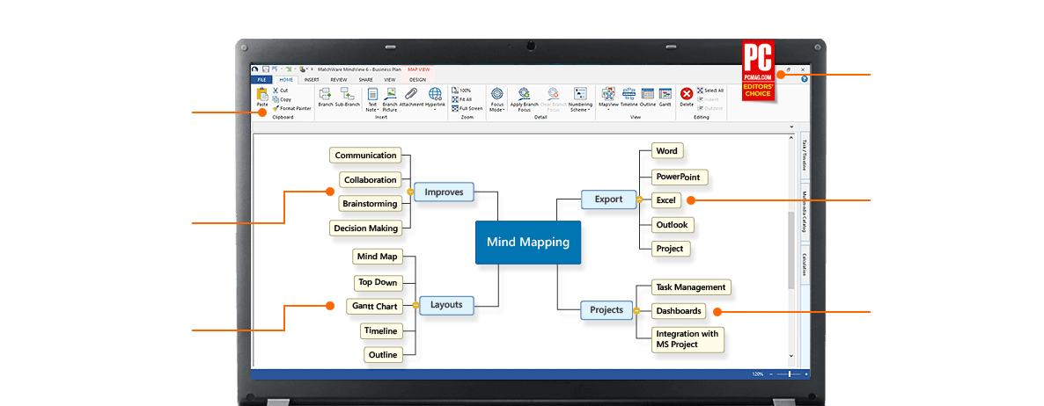Open the DESIGN tab under Map View
This screenshot has width=1044, height=406.
417,80
